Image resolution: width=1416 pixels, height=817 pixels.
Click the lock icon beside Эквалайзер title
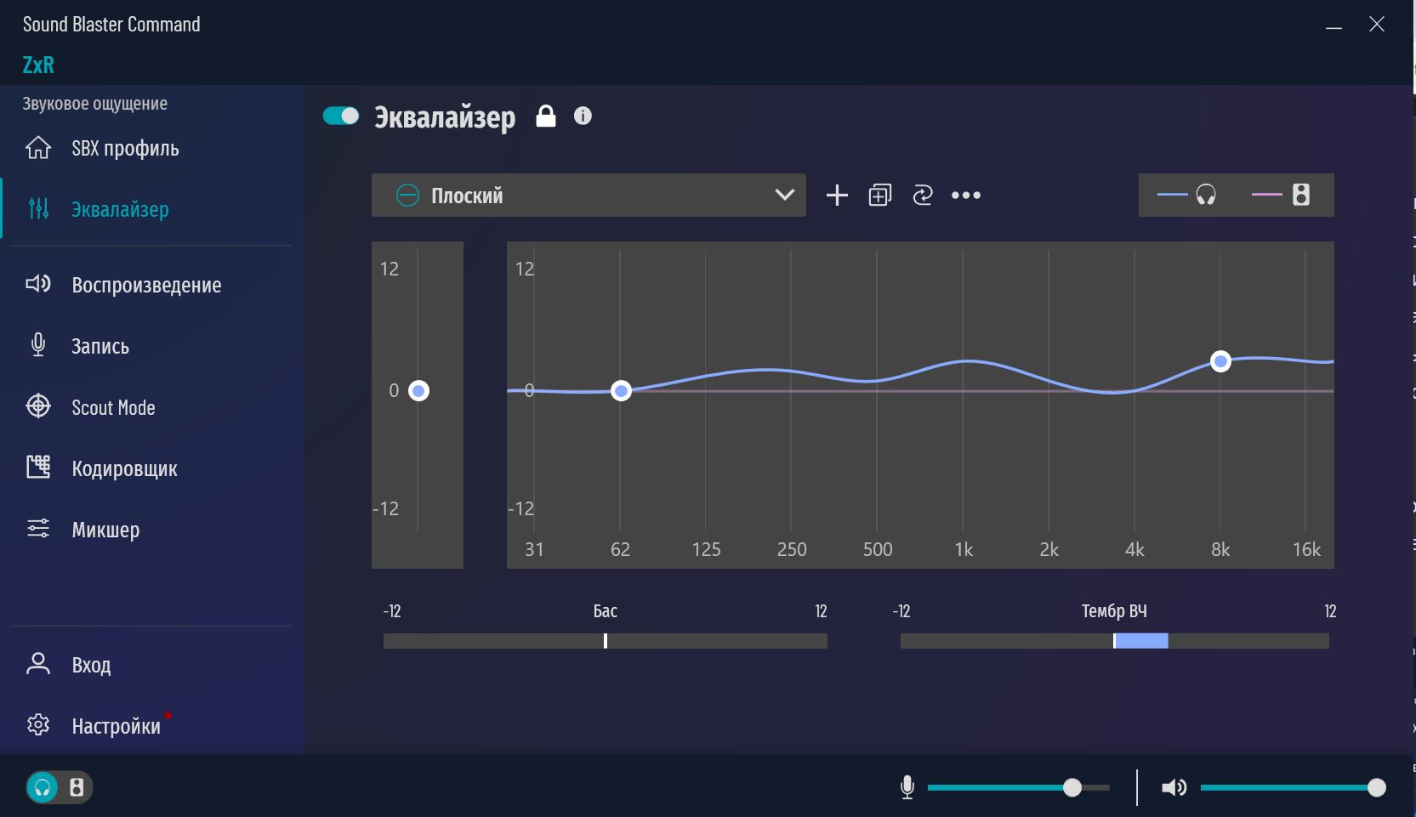[546, 116]
